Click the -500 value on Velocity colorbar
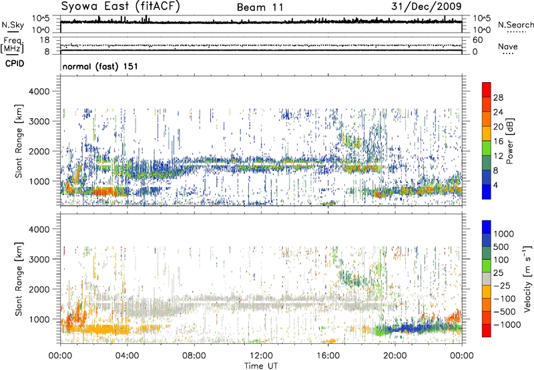The image size is (534, 370). click(505, 312)
